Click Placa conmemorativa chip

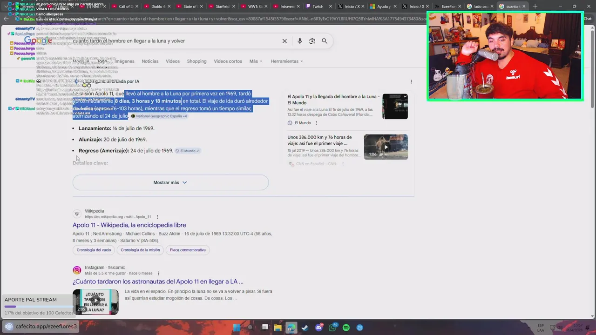pyautogui.click(x=188, y=250)
